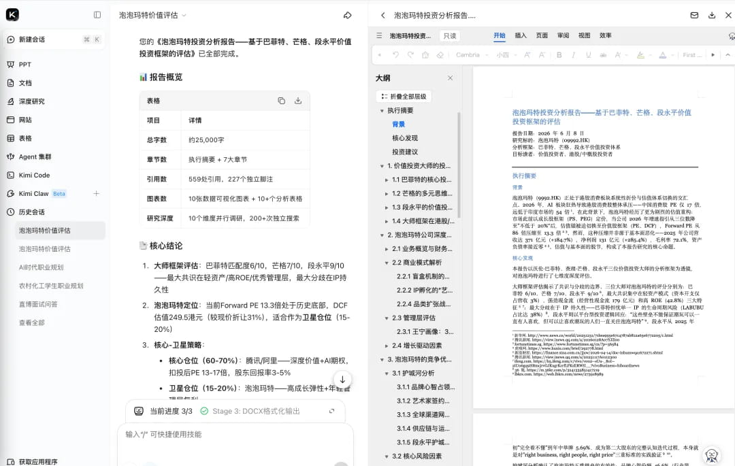Collapse the left sidebar panel

pos(97,15)
